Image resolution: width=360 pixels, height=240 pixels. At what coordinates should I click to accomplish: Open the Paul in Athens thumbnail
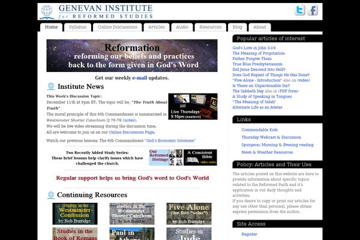coord(132,234)
